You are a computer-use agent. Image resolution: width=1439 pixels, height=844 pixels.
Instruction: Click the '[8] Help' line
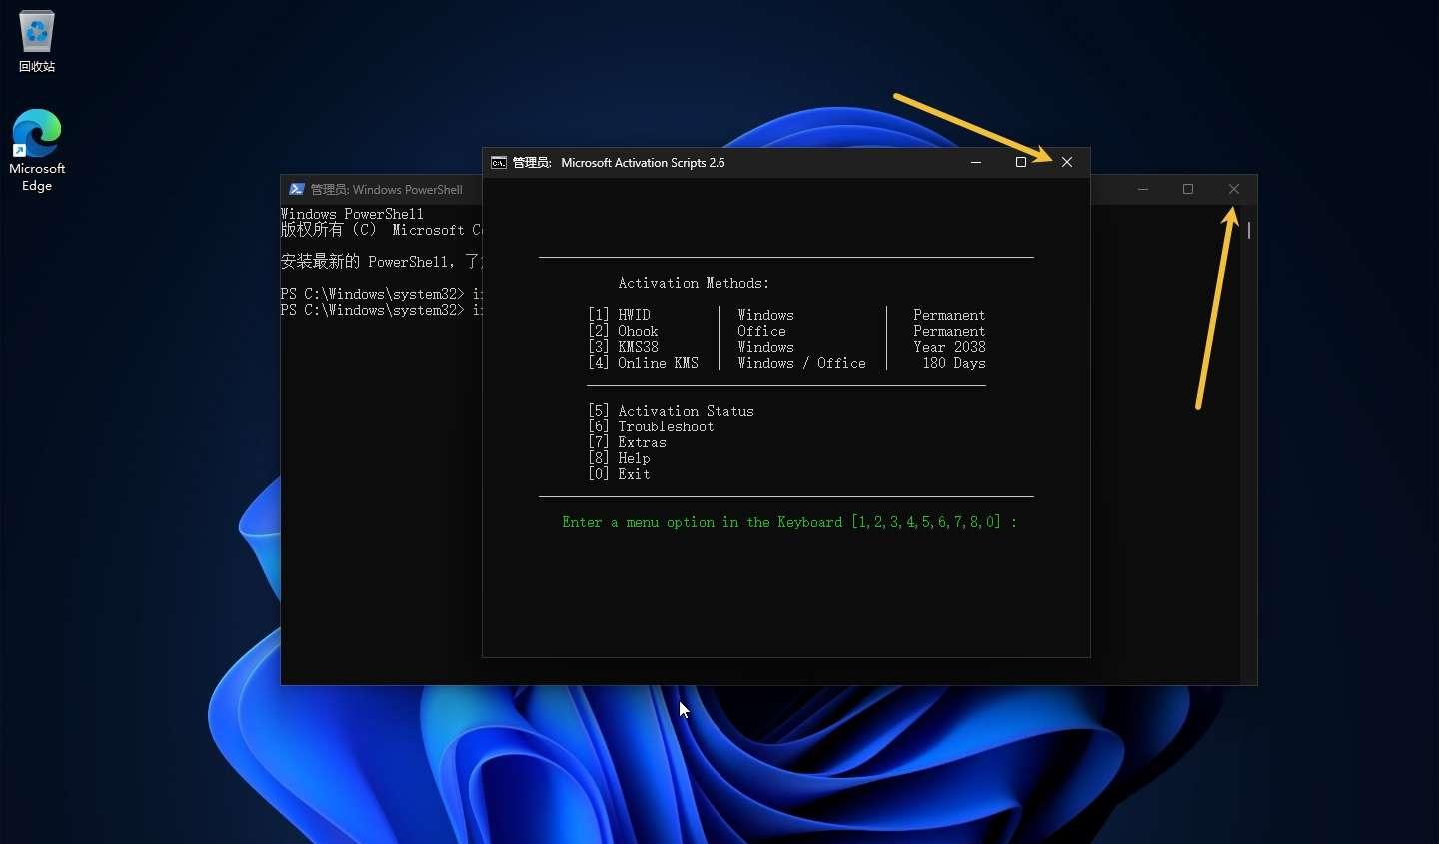pos(619,458)
